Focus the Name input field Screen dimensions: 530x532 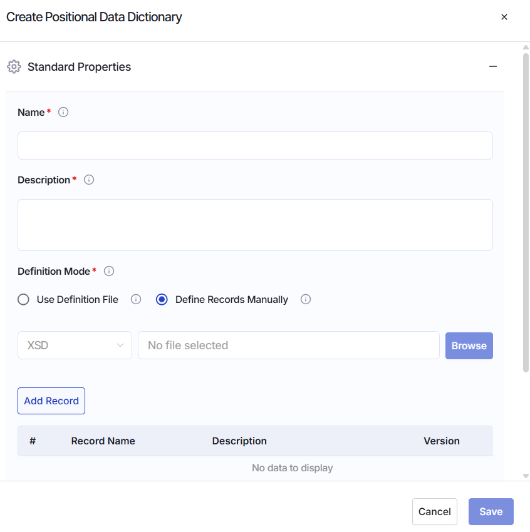click(x=256, y=146)
